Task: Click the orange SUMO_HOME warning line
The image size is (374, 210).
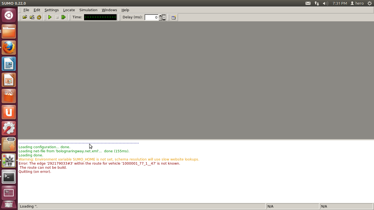Action: tap(109, 159)
